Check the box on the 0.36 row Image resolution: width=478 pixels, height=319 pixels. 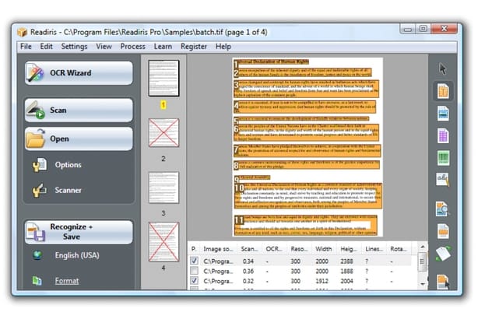click(194, 271)
